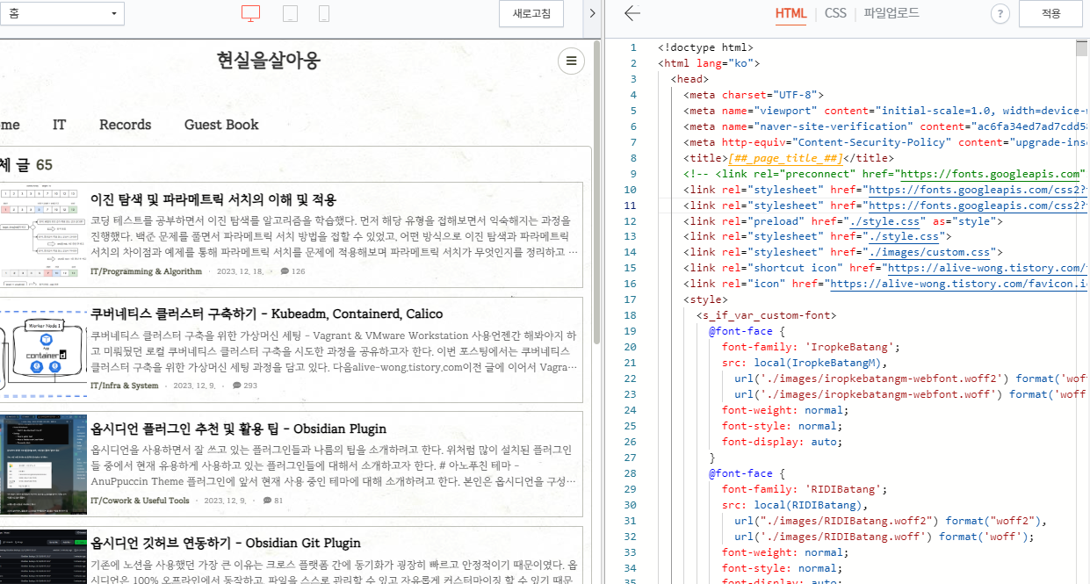Click the <s_if_var_custom-font> code line

coord(766,315)
